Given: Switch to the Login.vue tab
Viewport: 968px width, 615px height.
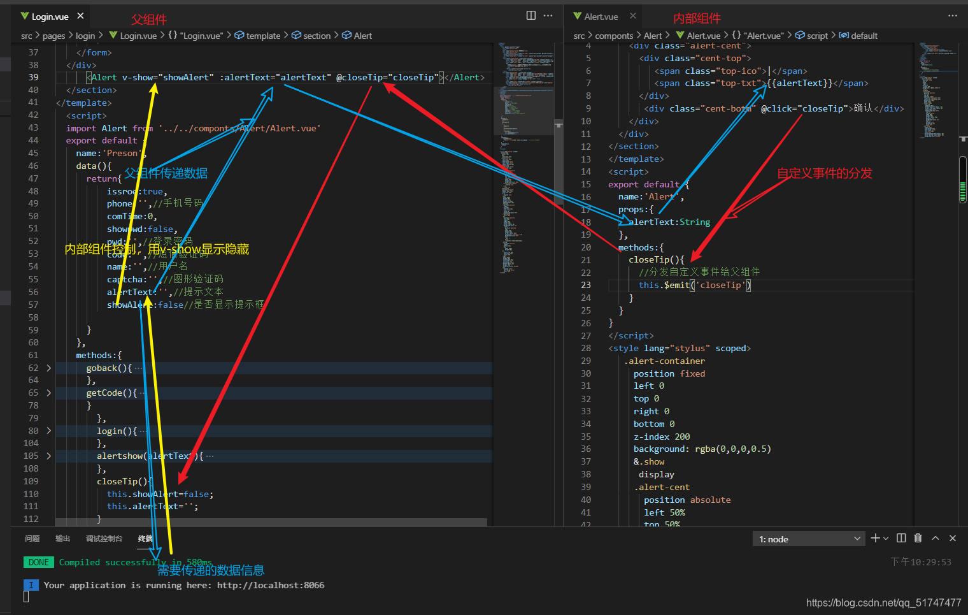Looking at the screenshot, I should coord(50,17).
